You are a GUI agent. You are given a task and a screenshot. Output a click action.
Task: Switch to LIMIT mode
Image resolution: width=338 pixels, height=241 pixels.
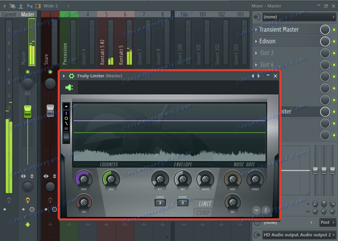205,204
